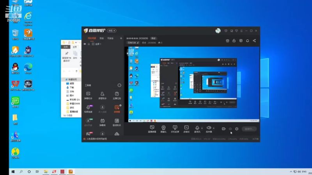Open 文件 tab in File Explorer

point(66,47)
